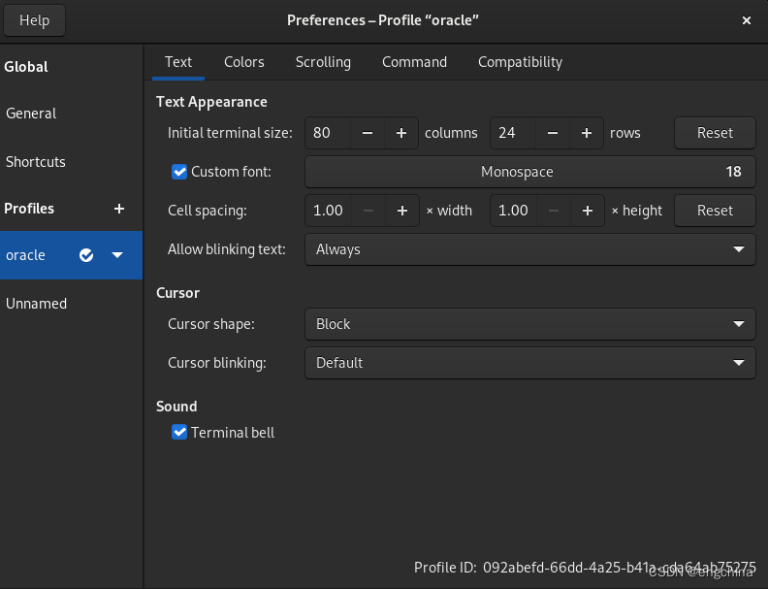The height and width of the screenshot is (589, 768).
Task: Reset the initial terminal size
Action: coord(715,133)
